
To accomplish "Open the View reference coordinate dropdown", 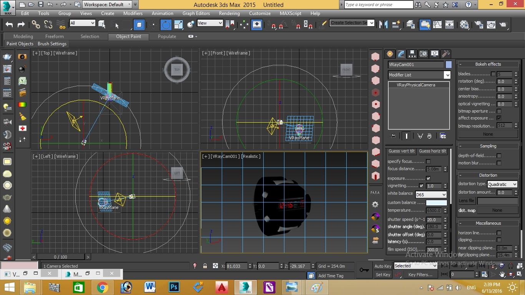I will point(210,23).
